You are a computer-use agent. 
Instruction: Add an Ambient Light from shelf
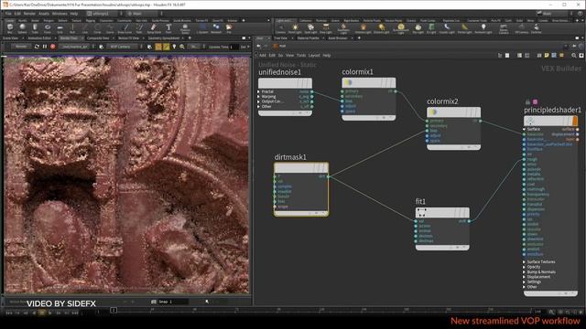coord(483,28)
